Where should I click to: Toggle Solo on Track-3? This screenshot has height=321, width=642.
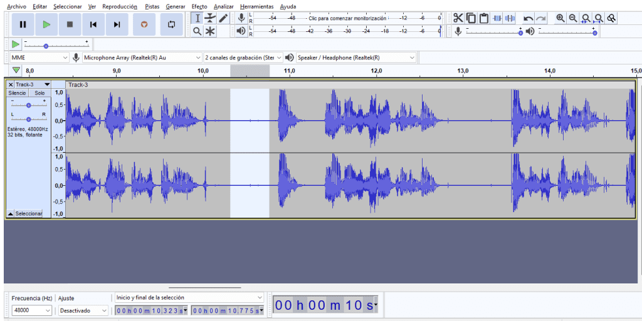[x=39, y=93]
